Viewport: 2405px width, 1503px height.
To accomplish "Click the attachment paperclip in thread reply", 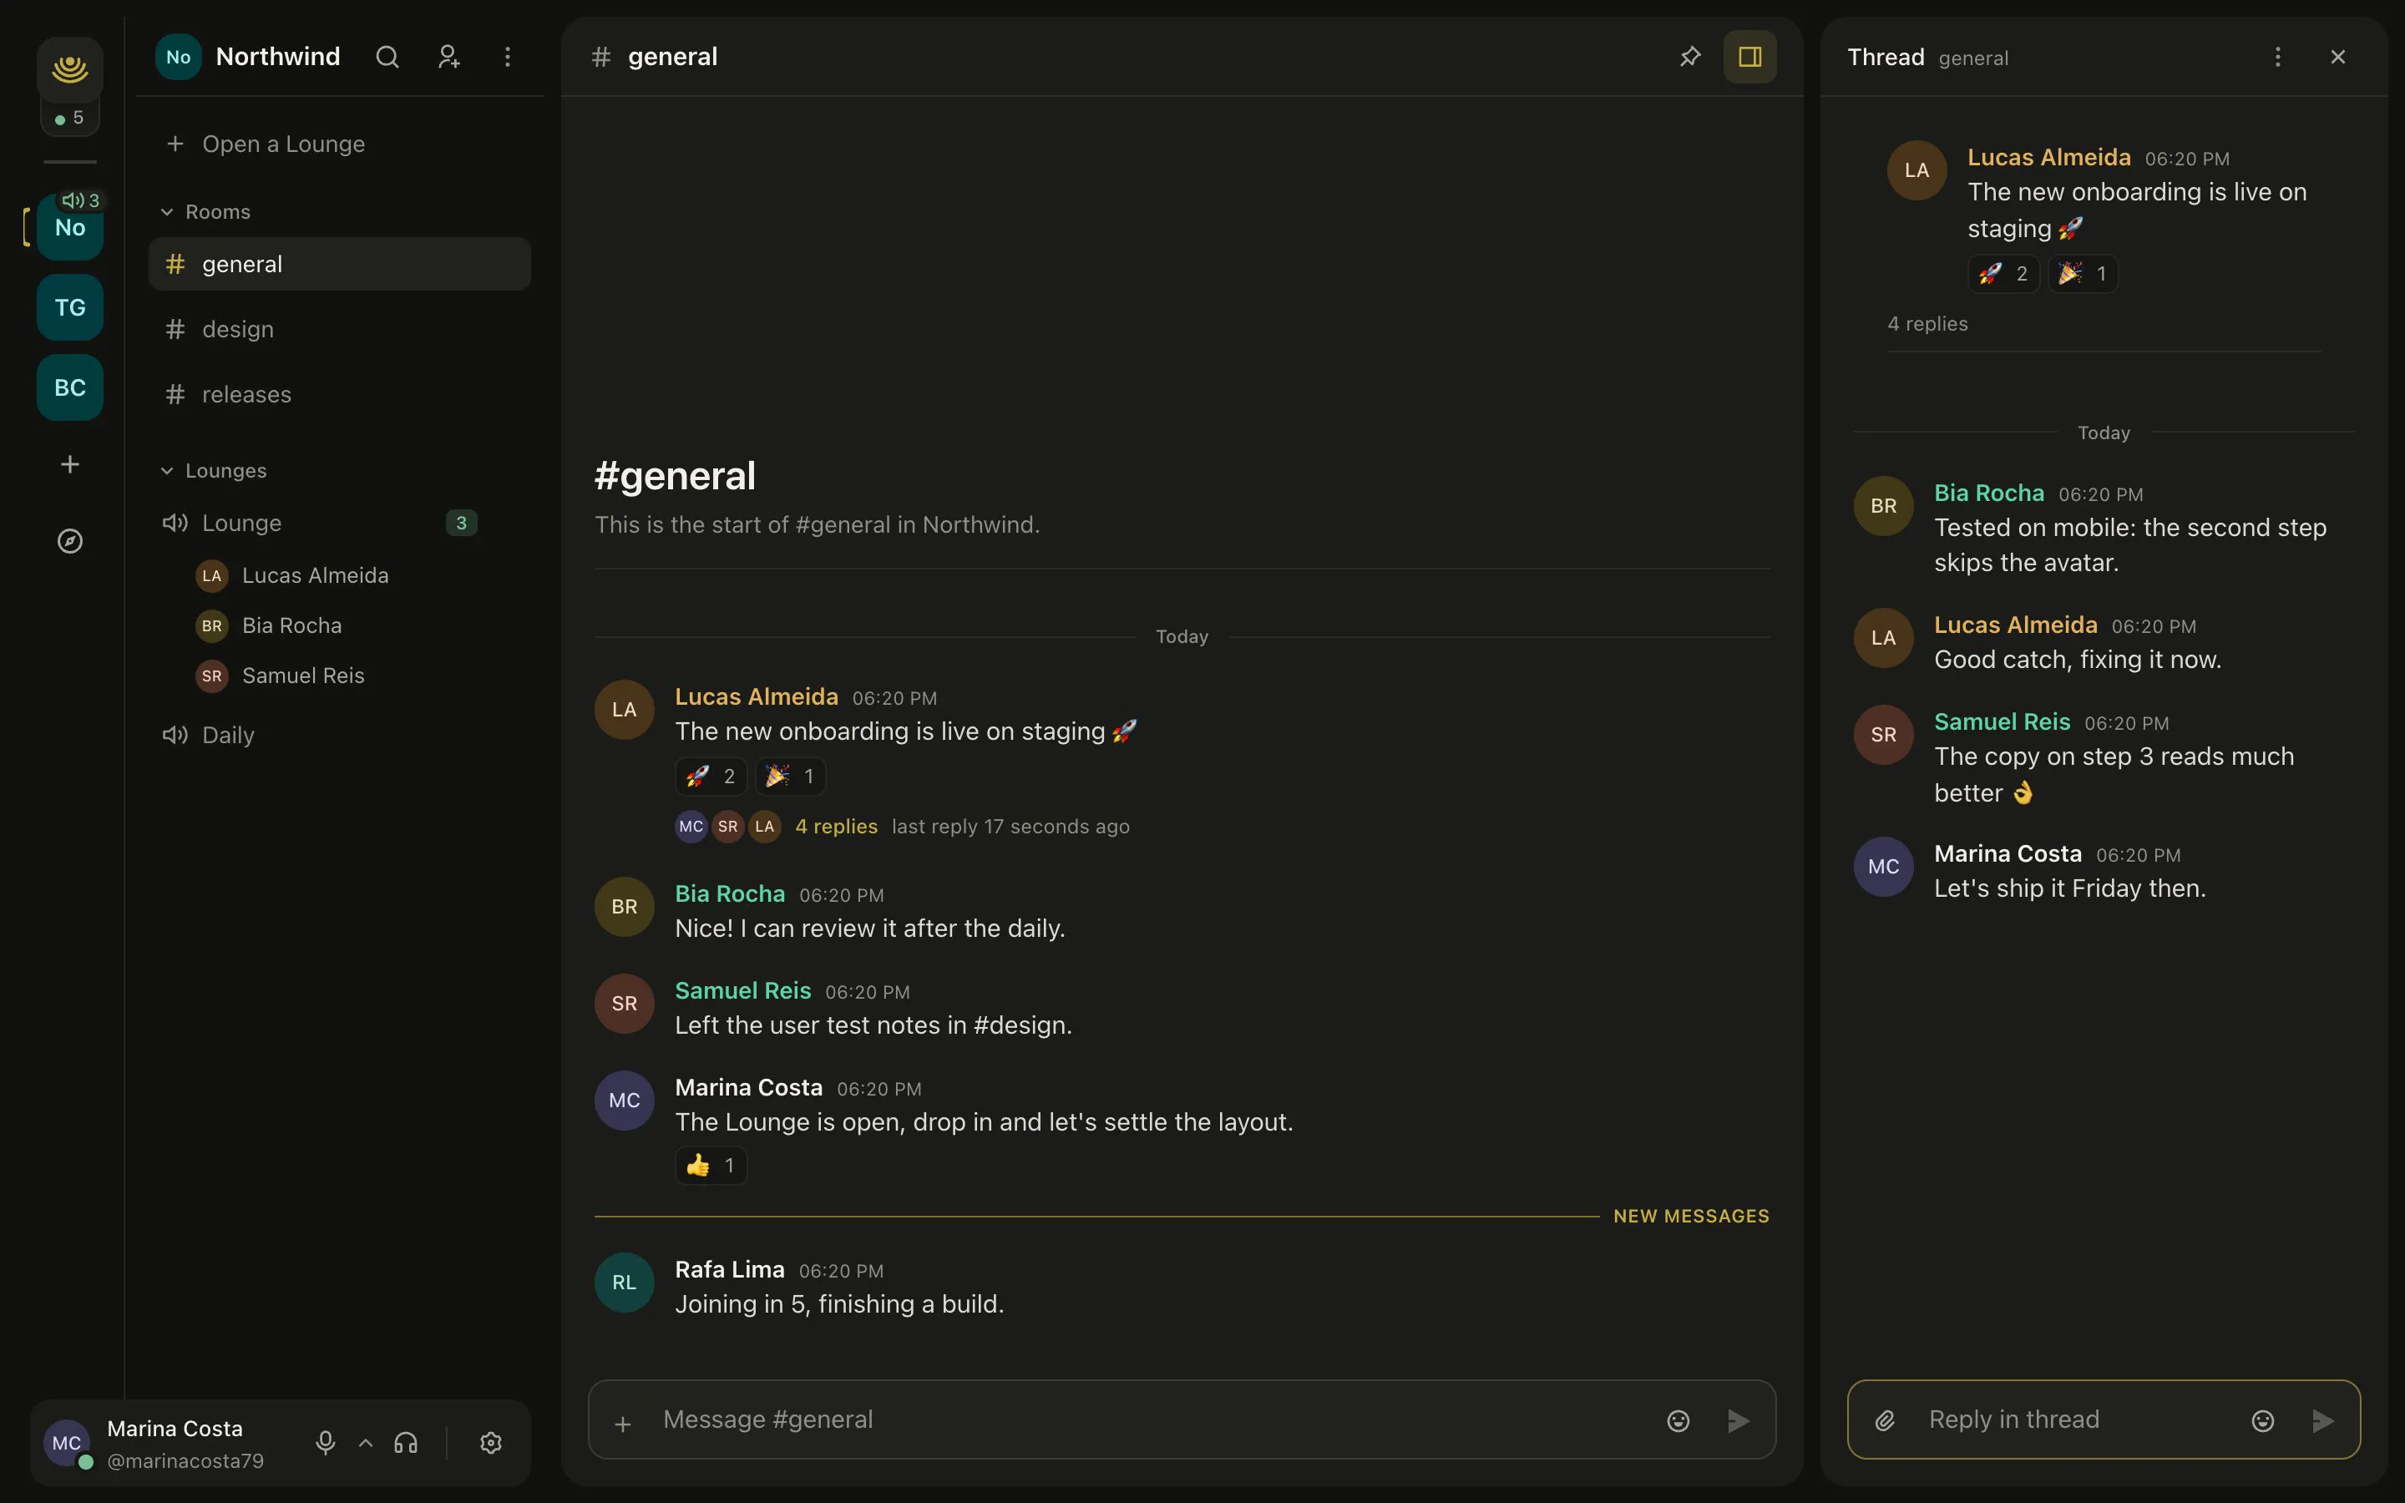I will point(1884,1420).
